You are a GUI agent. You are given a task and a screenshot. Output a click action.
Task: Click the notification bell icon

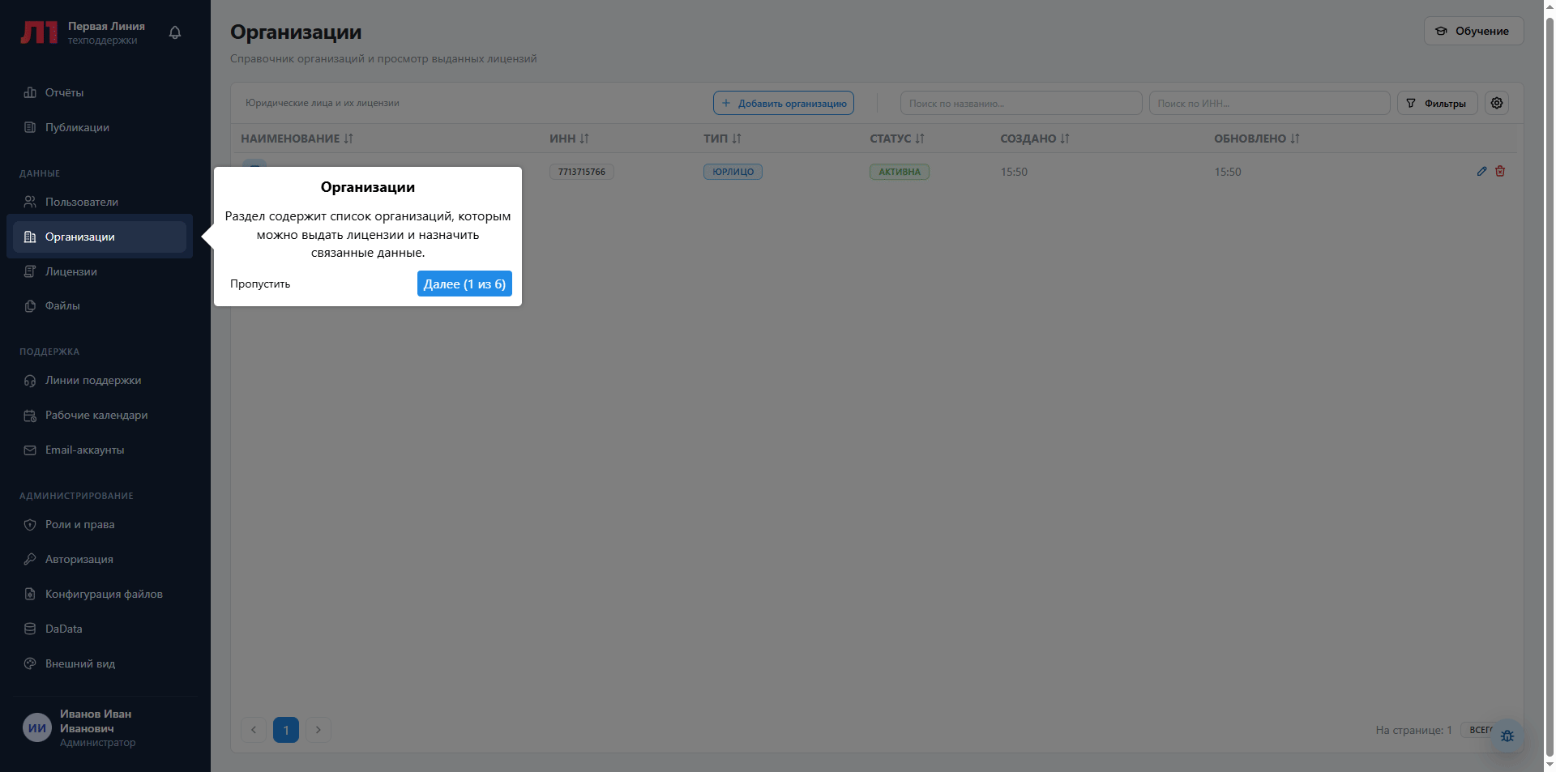[175, 32]
